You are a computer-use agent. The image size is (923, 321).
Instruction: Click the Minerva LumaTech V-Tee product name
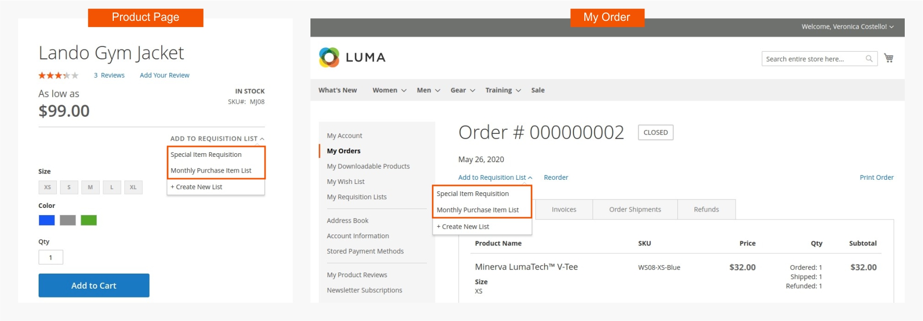pyautogui.click(x=526, y=267)
